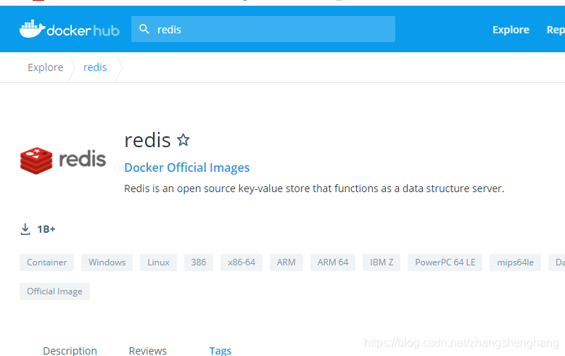Viewport: 565px width, 356px height.
Task: Select the ARM 64 chip
Action: point(333,262)
